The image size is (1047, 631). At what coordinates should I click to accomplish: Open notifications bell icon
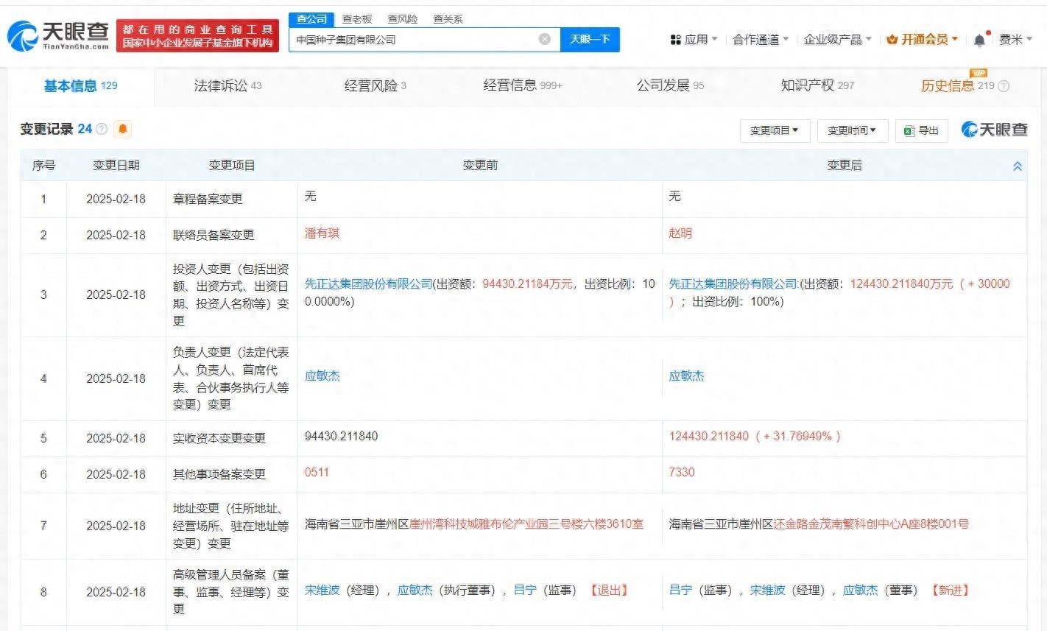click(979, 40)
